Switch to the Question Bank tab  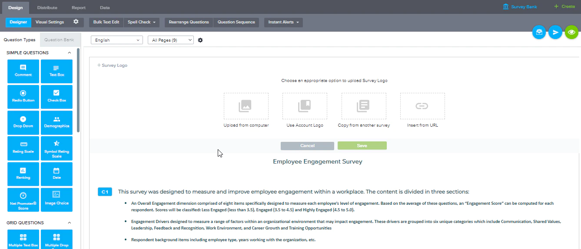coord(59,40)
